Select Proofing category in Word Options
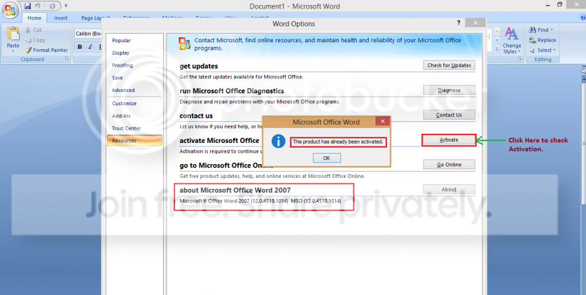This screenshot has width=586, height=295. pyautogui.click(x=122, y=65)
